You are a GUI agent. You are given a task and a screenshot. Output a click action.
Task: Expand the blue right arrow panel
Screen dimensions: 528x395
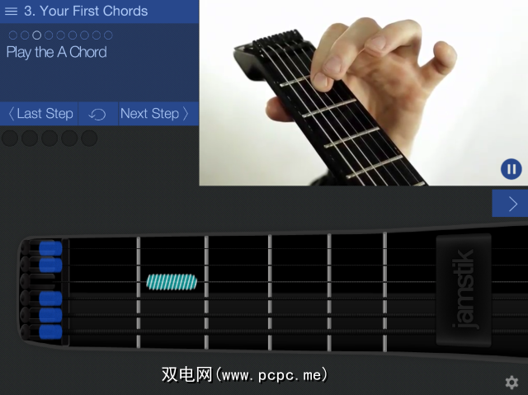click(x=510, y=203)
